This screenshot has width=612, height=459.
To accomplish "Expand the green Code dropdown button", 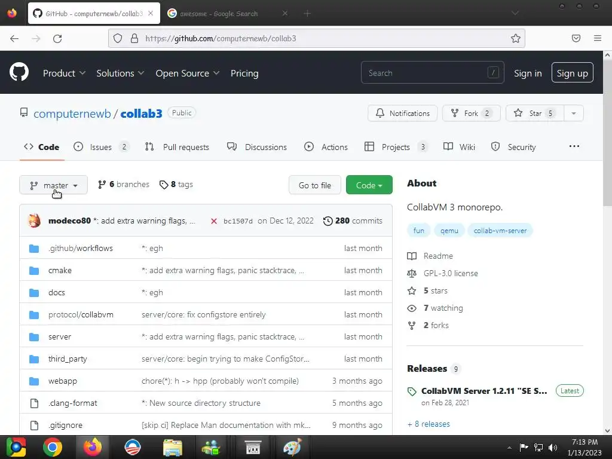I will pos(369,185).
